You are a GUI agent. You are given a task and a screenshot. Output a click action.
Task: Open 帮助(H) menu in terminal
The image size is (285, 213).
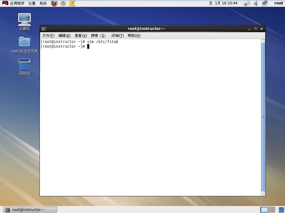(x=134, y=35)
